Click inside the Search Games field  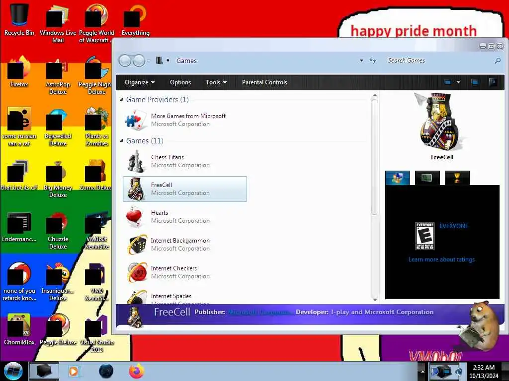click(x=438, y=61)
